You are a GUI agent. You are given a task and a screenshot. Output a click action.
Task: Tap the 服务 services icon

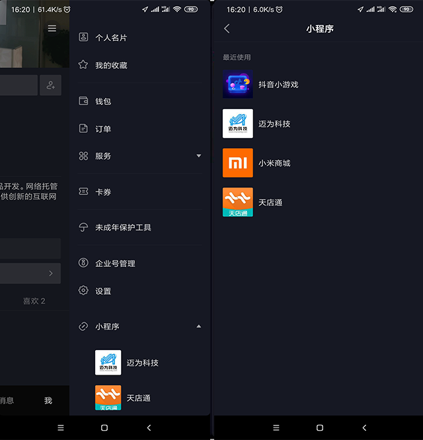(x=83, y=156)
